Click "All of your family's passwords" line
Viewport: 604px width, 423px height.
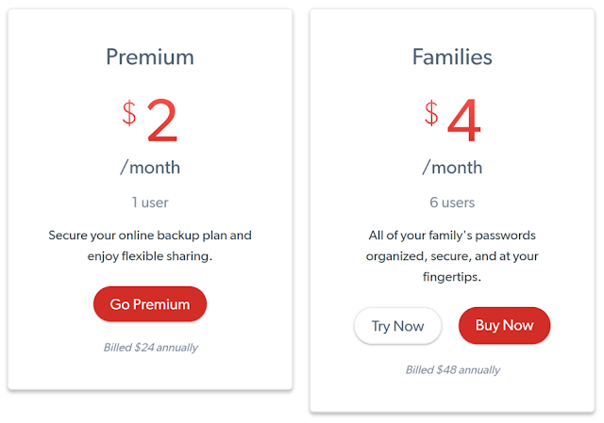(452, 235)
